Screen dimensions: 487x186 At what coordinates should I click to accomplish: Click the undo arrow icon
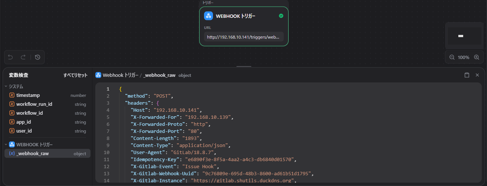point(10,57)
